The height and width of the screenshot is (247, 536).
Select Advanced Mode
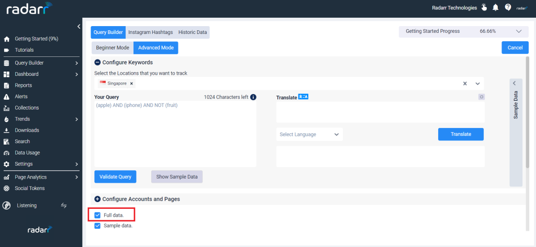pos(156,48)
